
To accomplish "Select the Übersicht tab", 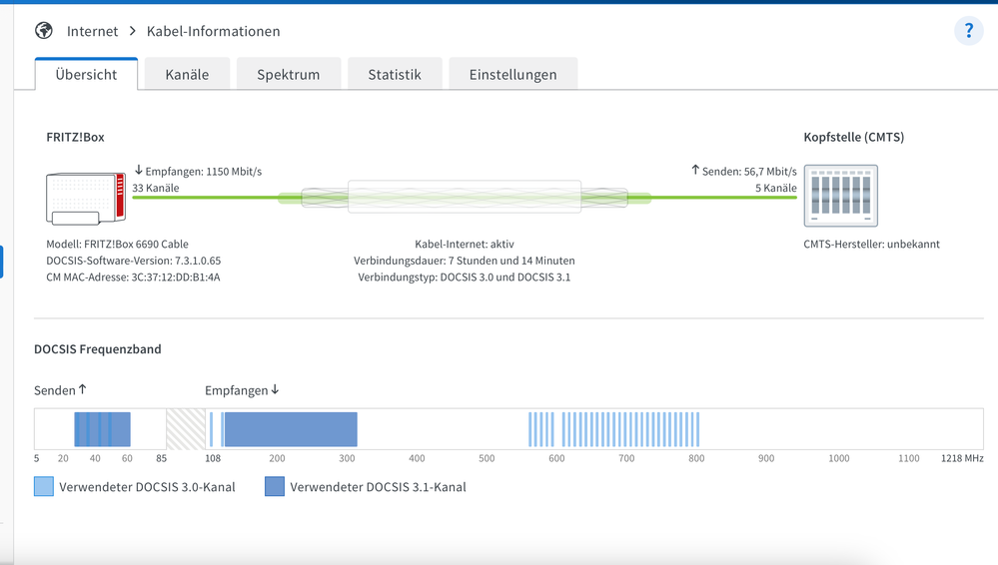I will point(86,75).
